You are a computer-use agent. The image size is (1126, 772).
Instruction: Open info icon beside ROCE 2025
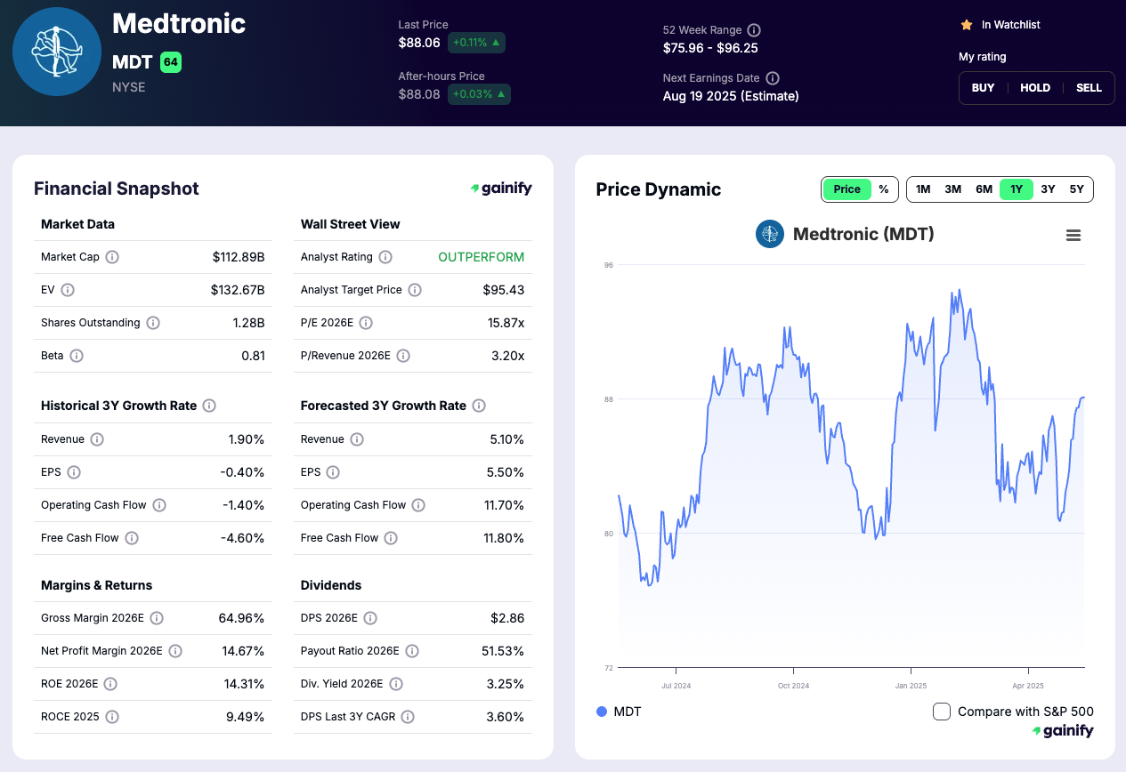112,717
